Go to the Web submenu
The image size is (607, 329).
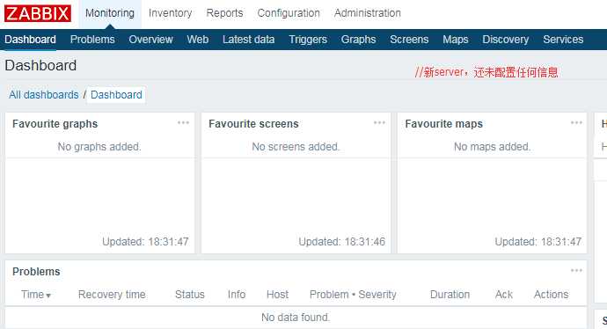[197, 40]
